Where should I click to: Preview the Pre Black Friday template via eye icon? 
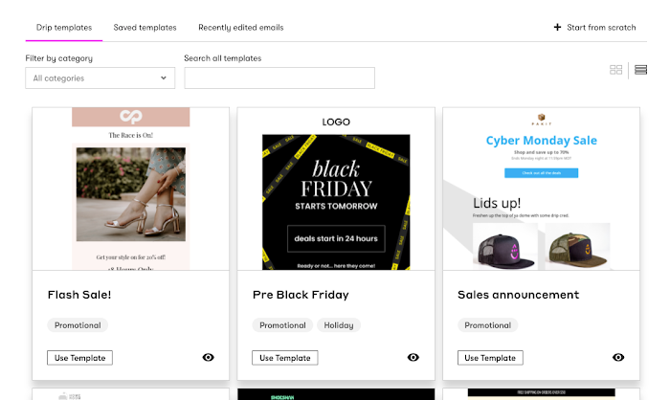pos(413,357)
